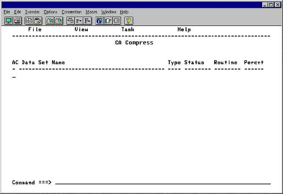Open the Connection menu
The image size is (283, 194).
pos(71,12)
